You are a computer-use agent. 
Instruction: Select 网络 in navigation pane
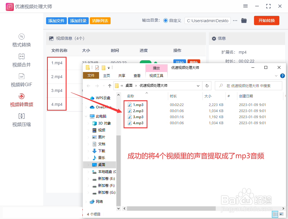pos(96,201)
